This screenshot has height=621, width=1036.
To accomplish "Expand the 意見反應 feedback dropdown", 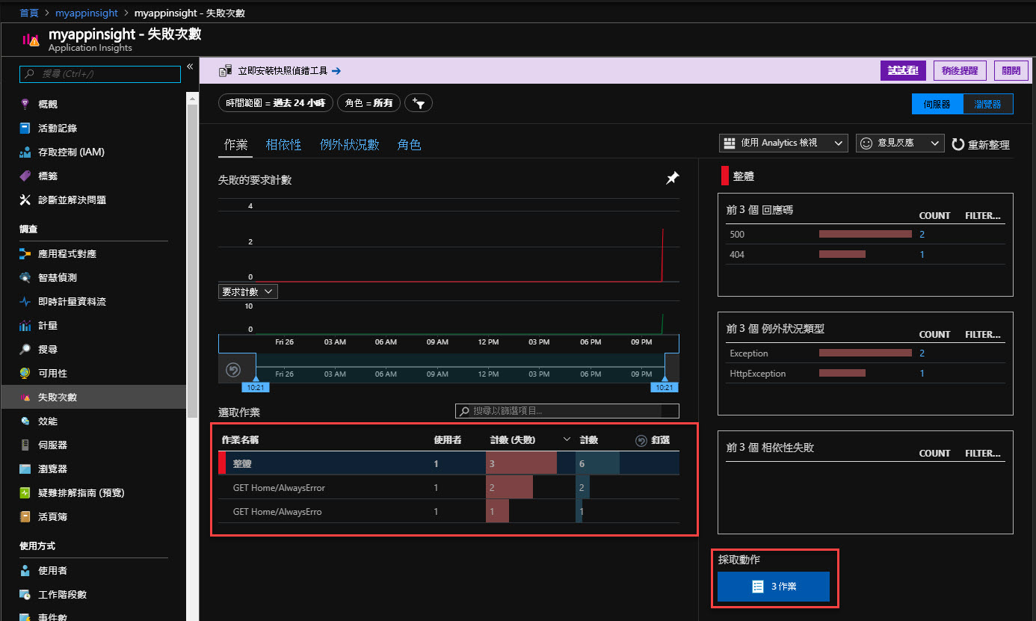I will (900, 143).
